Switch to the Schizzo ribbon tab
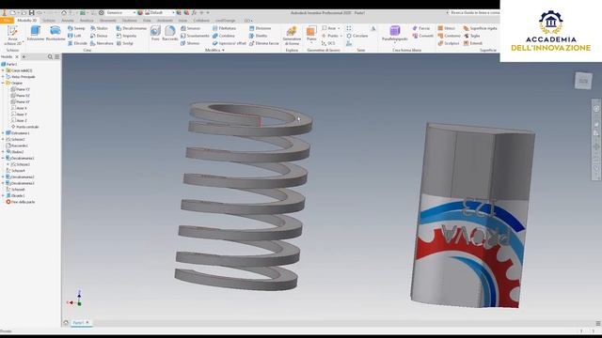This screenshot has width=602, height=338. pos(49,21)
